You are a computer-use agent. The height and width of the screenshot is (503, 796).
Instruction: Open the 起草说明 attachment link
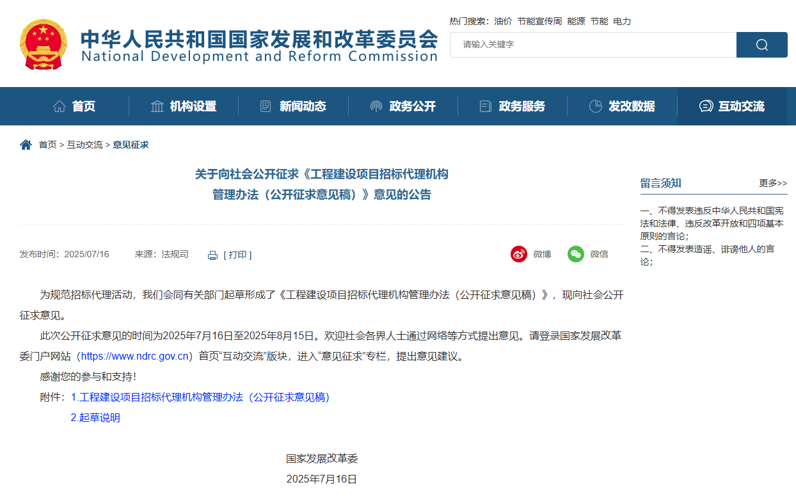pos(97,418)
